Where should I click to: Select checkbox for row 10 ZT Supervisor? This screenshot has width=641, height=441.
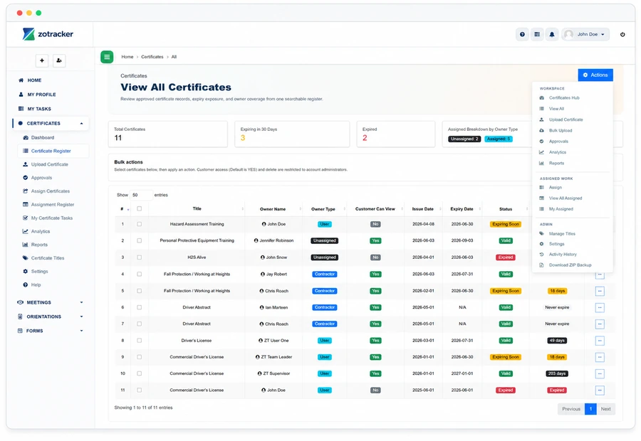click(140, 373)
